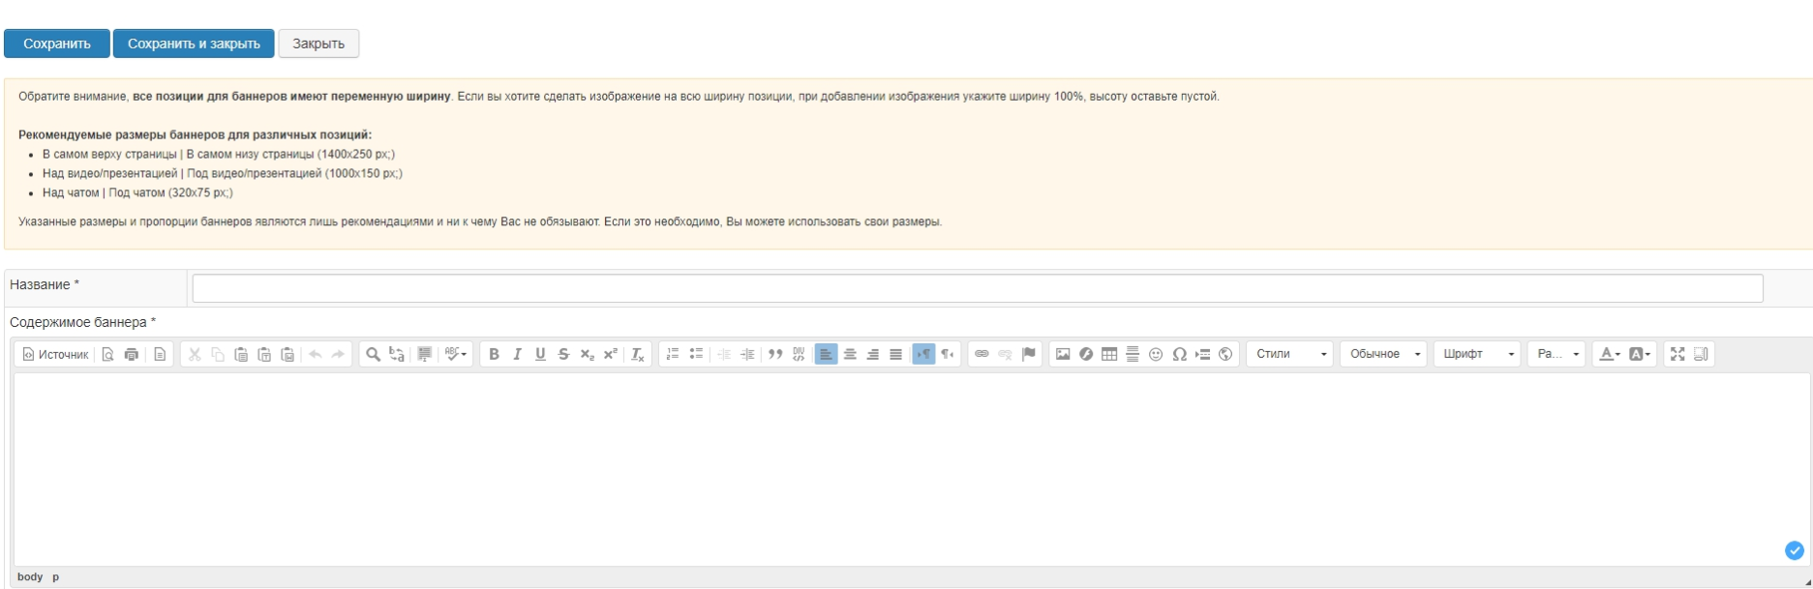Insert an image into the banner
Viewport: 1813px width, 589px height.
[1063, 354]
